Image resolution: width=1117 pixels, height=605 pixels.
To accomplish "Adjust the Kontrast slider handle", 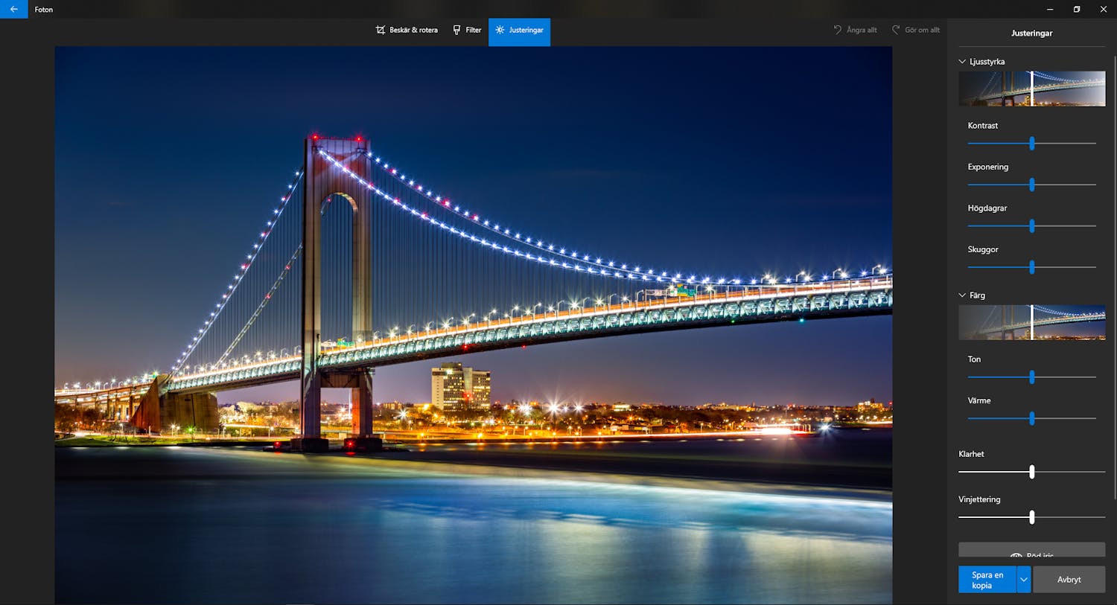I will coord(1031,143).
